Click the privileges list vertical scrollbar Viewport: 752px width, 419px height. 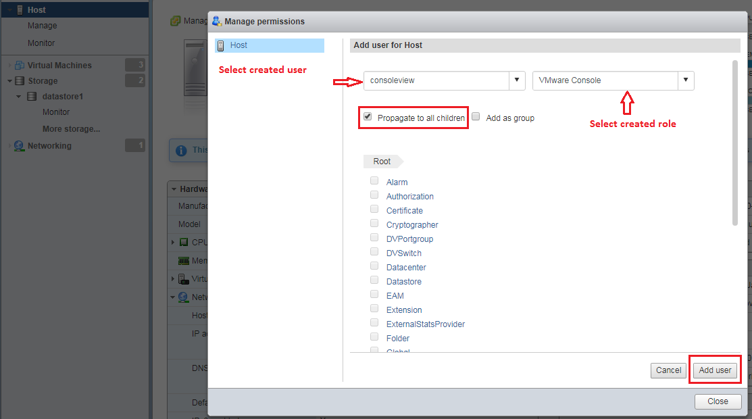734,142
